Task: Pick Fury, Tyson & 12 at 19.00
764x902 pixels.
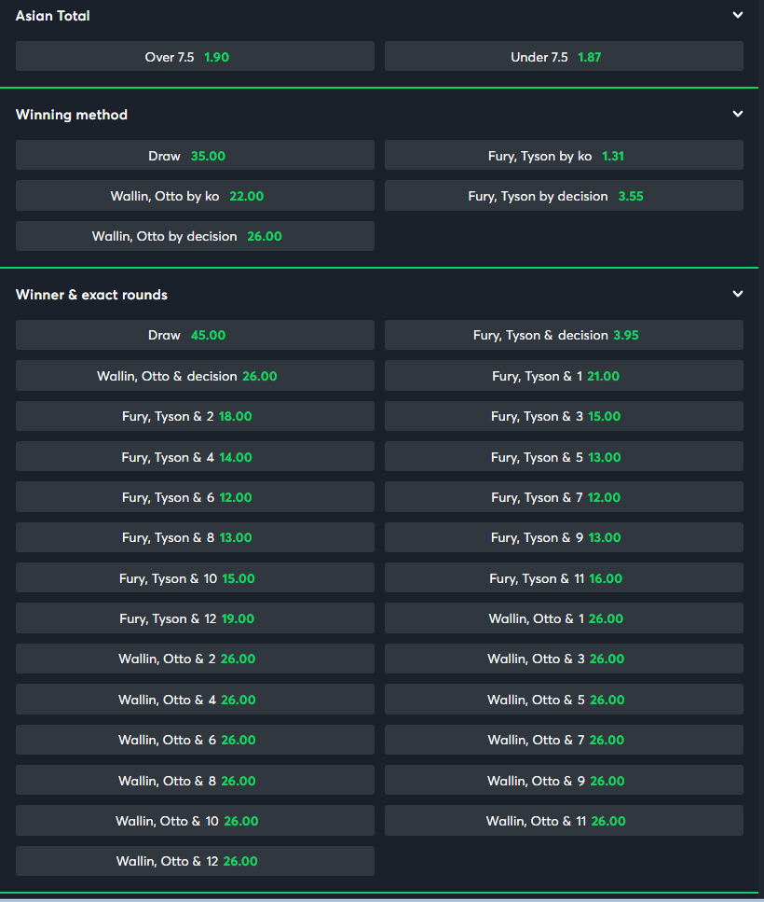Action: tap(195, 618)
